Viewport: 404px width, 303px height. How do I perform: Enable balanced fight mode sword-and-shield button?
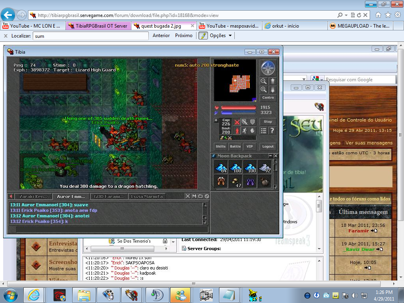coord(245,122)
